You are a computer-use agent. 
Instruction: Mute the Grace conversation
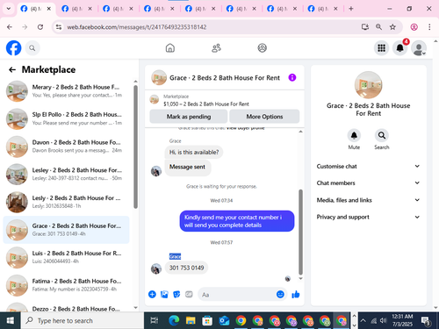[x=354, y=135]
